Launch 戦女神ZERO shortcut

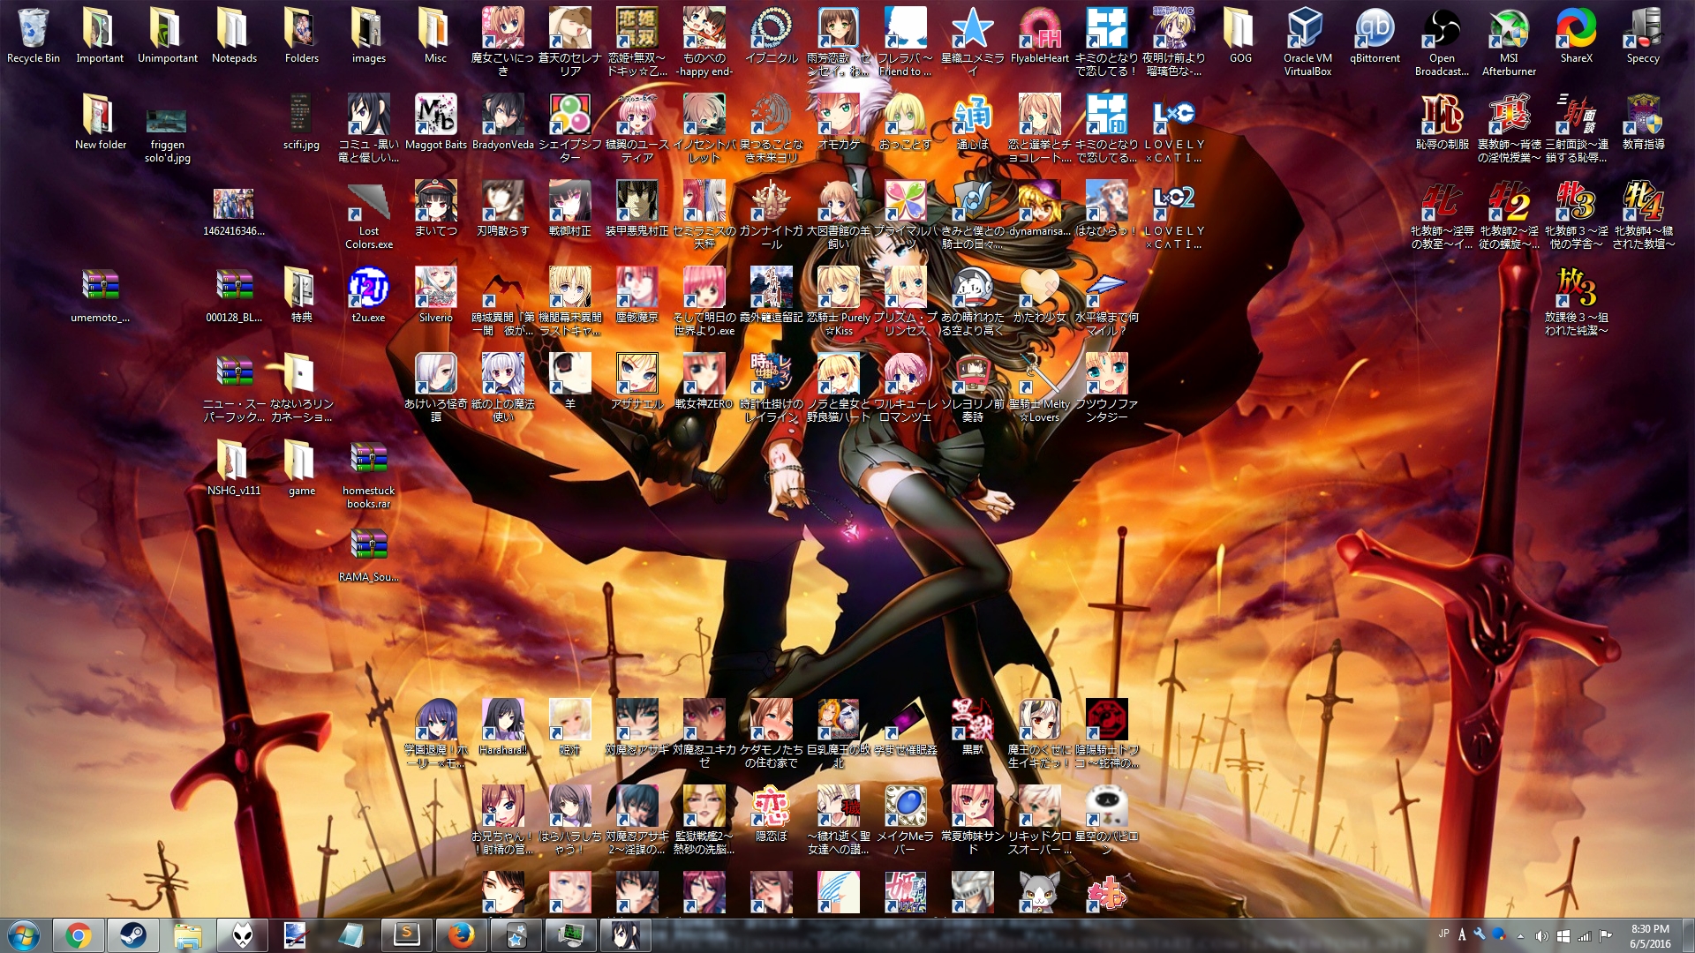click(704, 381)
